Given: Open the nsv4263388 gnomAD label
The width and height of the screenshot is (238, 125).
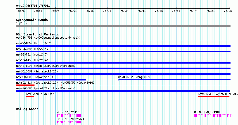Looking at the screenshot, I should point(218,94).
